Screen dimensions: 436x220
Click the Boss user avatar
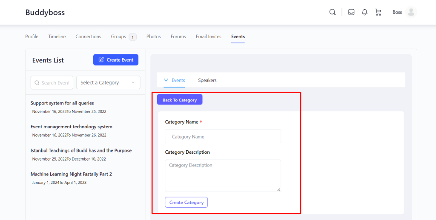pos(411,12)
